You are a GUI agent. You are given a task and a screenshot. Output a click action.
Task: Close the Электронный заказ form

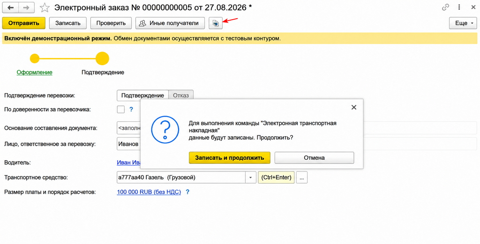(473, 7)
